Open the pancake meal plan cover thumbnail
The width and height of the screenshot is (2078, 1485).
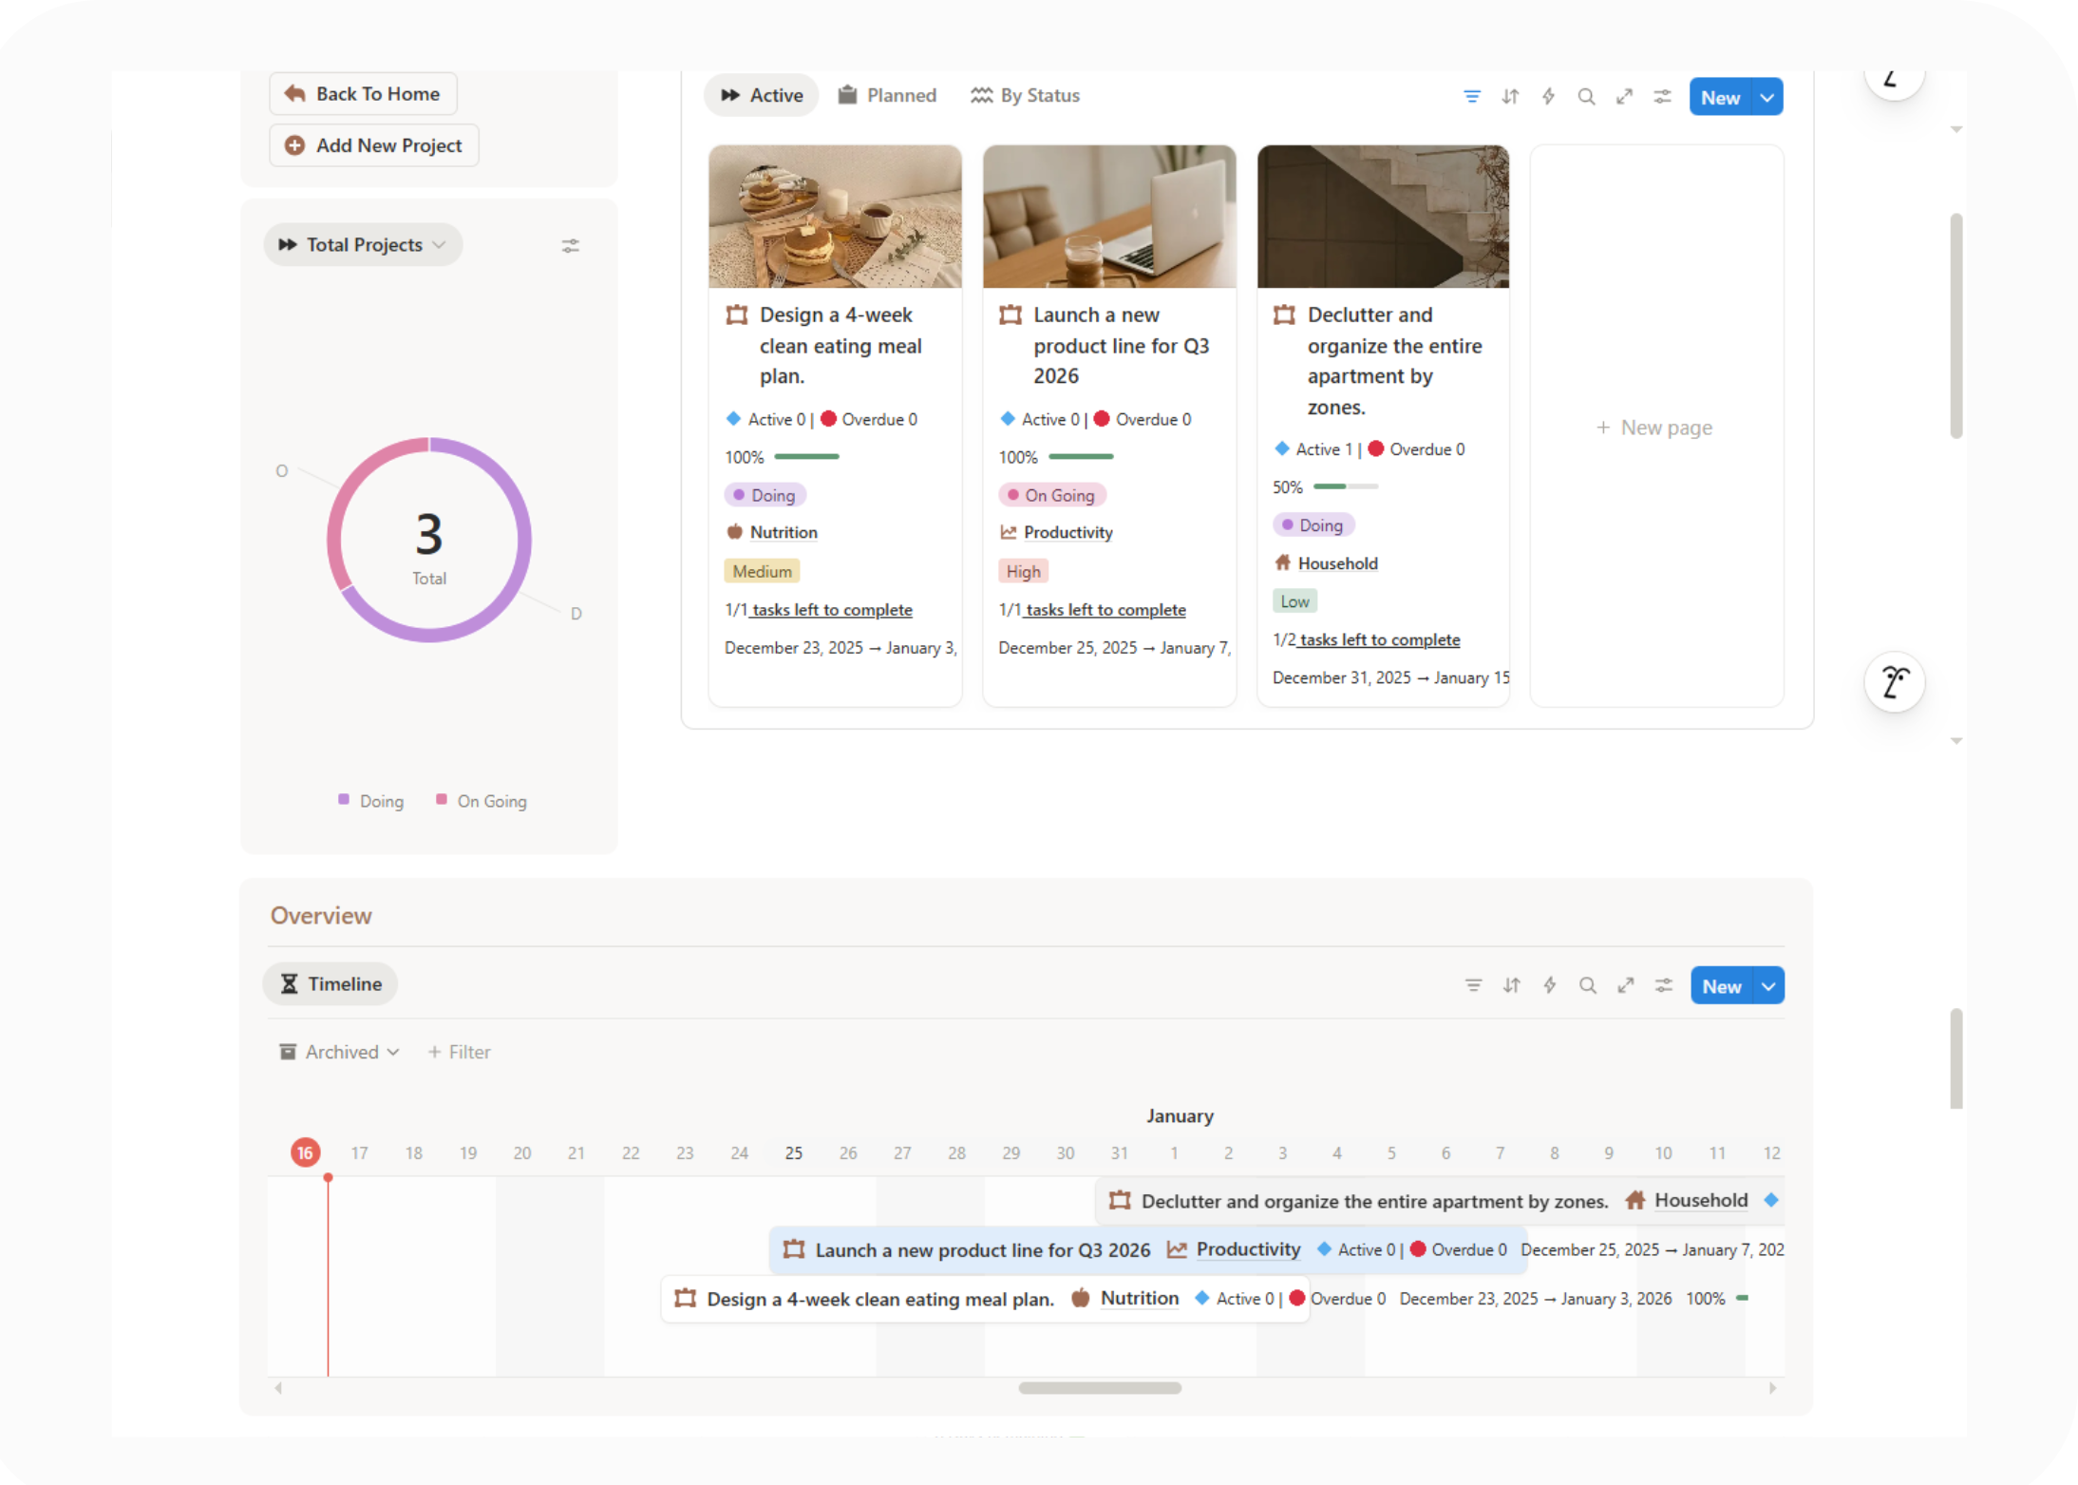pos(835,217)
